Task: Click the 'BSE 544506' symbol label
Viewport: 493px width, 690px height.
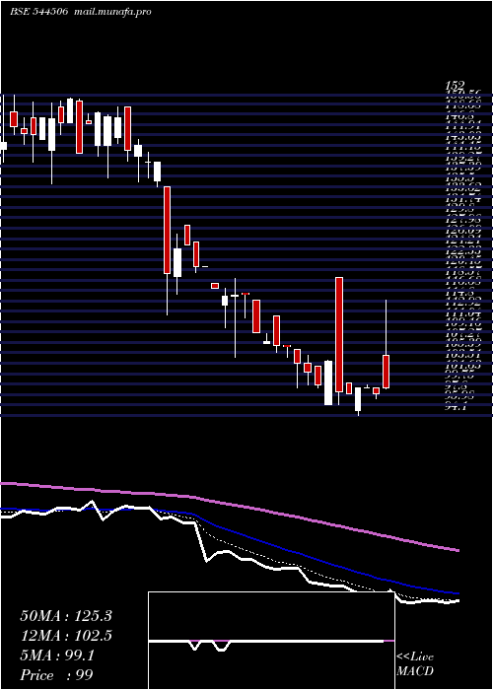Action: click(x=38, y=12)
